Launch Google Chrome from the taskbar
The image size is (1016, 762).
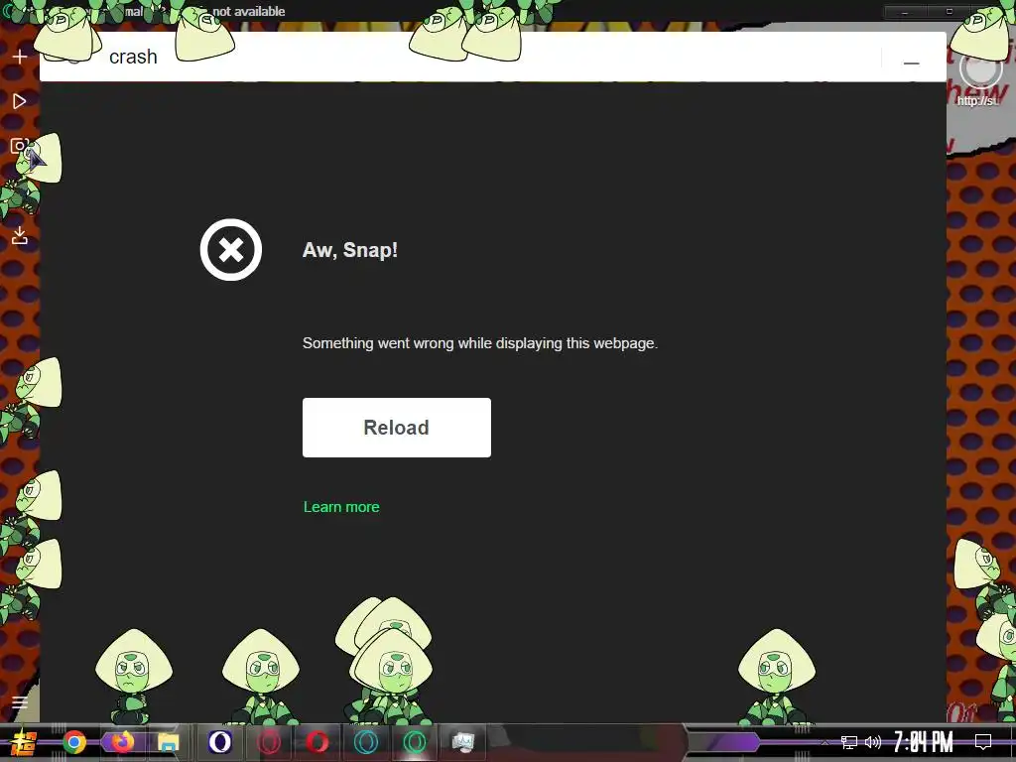click(73, 742)
